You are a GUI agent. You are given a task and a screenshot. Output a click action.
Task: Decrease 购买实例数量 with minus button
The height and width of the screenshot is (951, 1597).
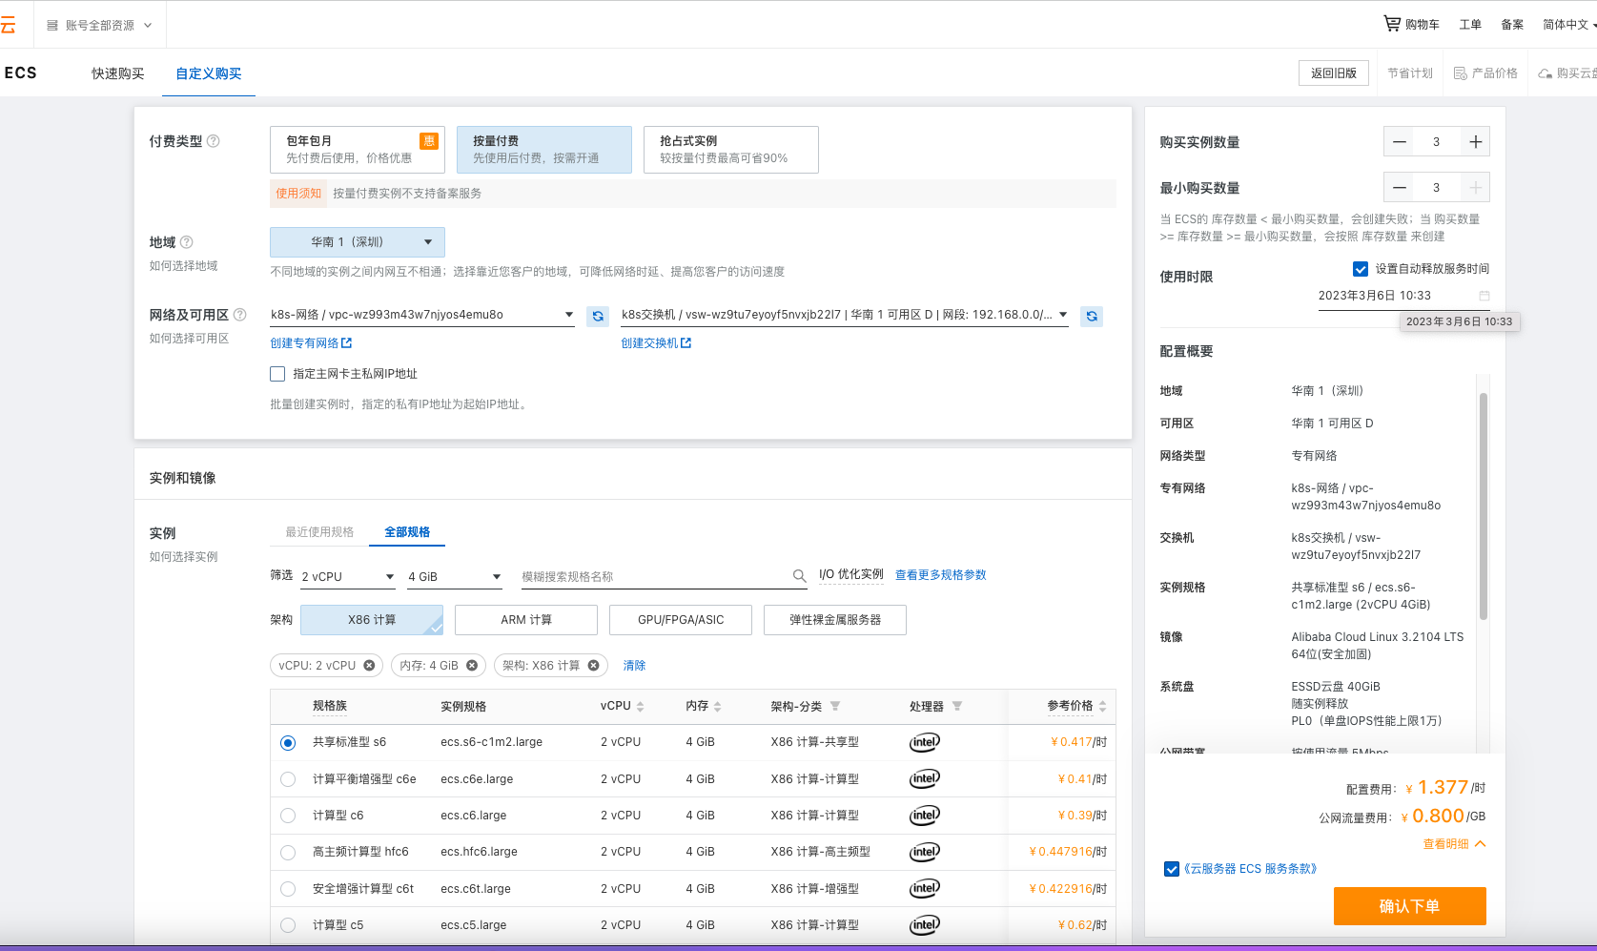coord(1399,142)
